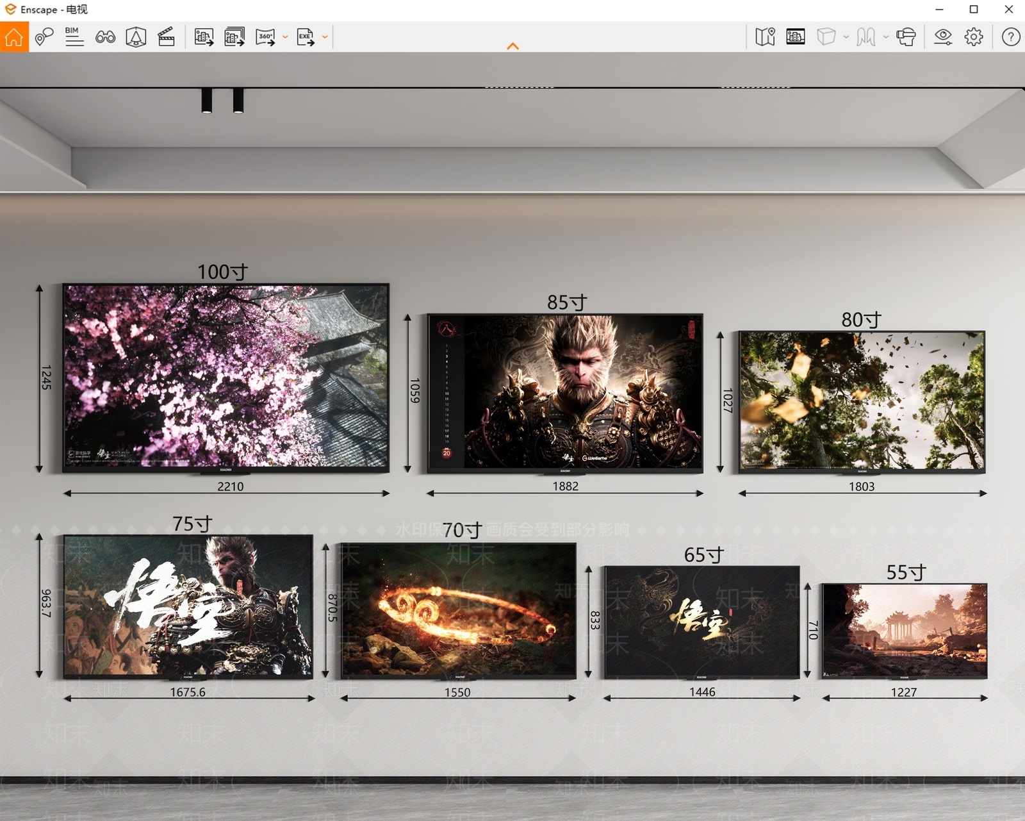Click the height dimension "1059"

tap(414, 390)
